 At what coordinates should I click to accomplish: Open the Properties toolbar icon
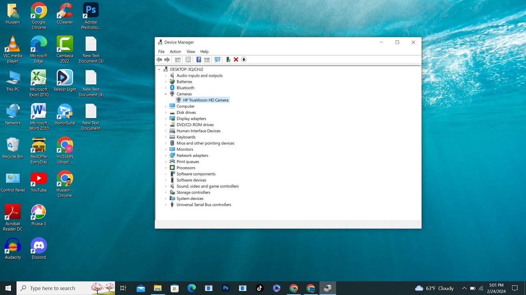pyautogui.click(x=188, y=60)
